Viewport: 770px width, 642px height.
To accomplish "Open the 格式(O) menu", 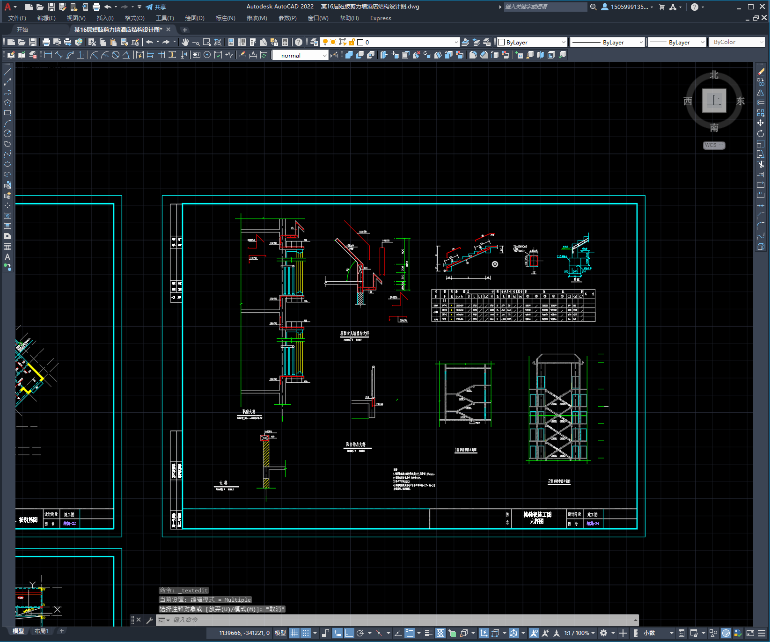I will [x=135, y=18].
